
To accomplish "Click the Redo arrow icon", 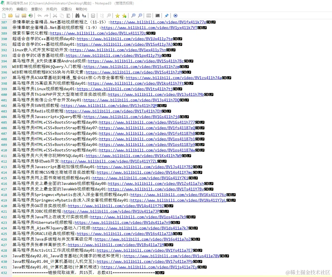I will (46, 16).
